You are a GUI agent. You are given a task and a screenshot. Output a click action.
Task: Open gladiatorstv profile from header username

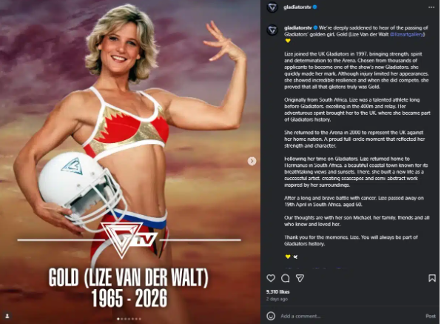[x=297, y=7]
